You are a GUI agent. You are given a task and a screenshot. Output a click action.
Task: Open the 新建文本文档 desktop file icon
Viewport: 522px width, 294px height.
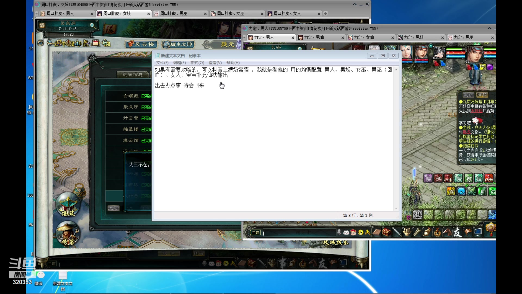coord(63,281)
